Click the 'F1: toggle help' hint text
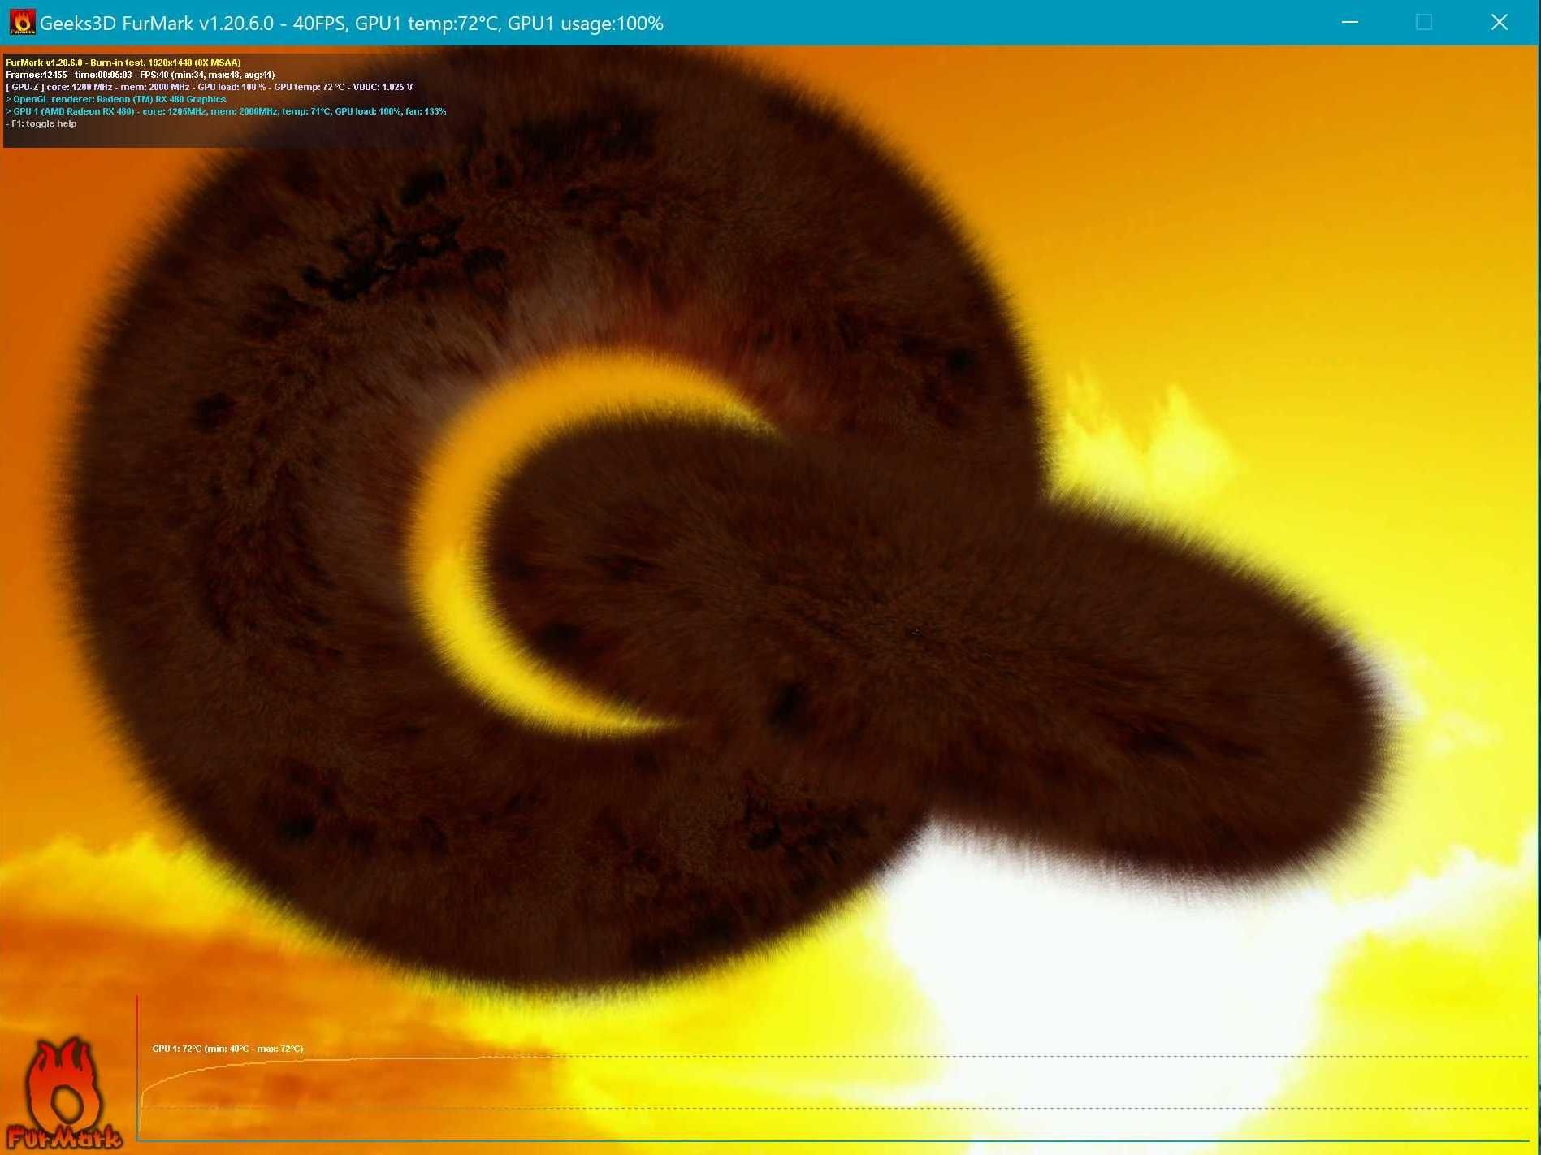This screenshot has height=1155, width=1541. point(41,123)
